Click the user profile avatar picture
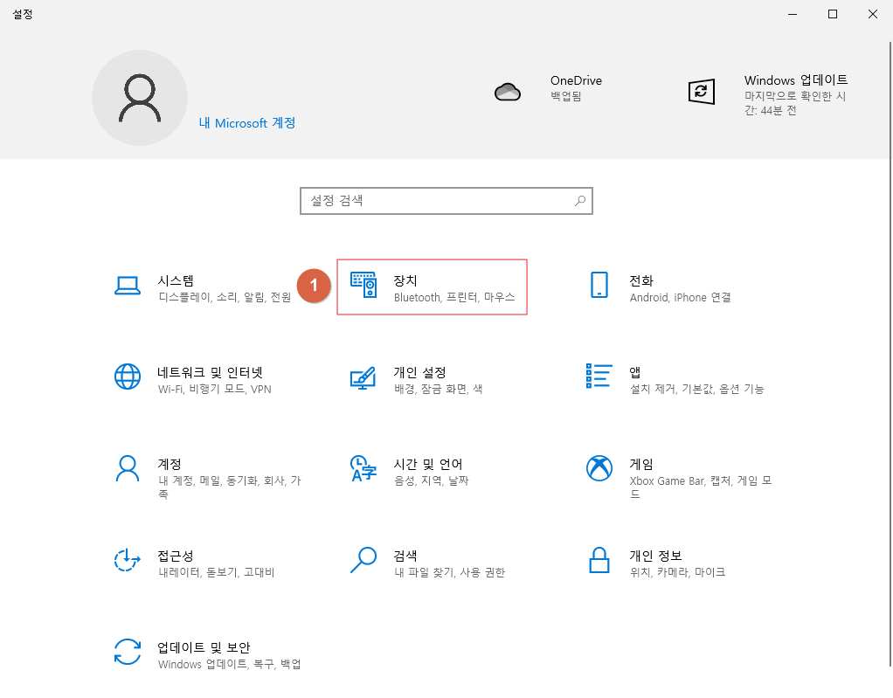The image size is (893, 698). coord(140,98)
